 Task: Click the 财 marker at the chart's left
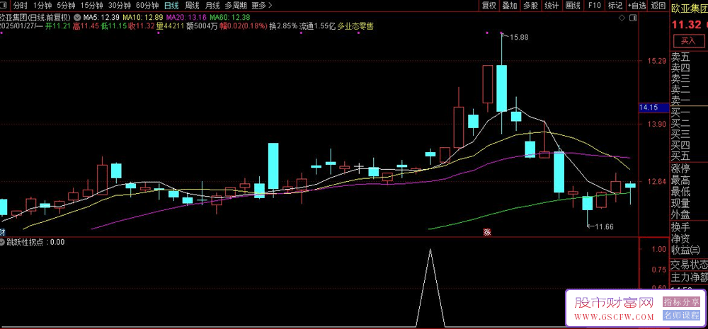[2, 232]
